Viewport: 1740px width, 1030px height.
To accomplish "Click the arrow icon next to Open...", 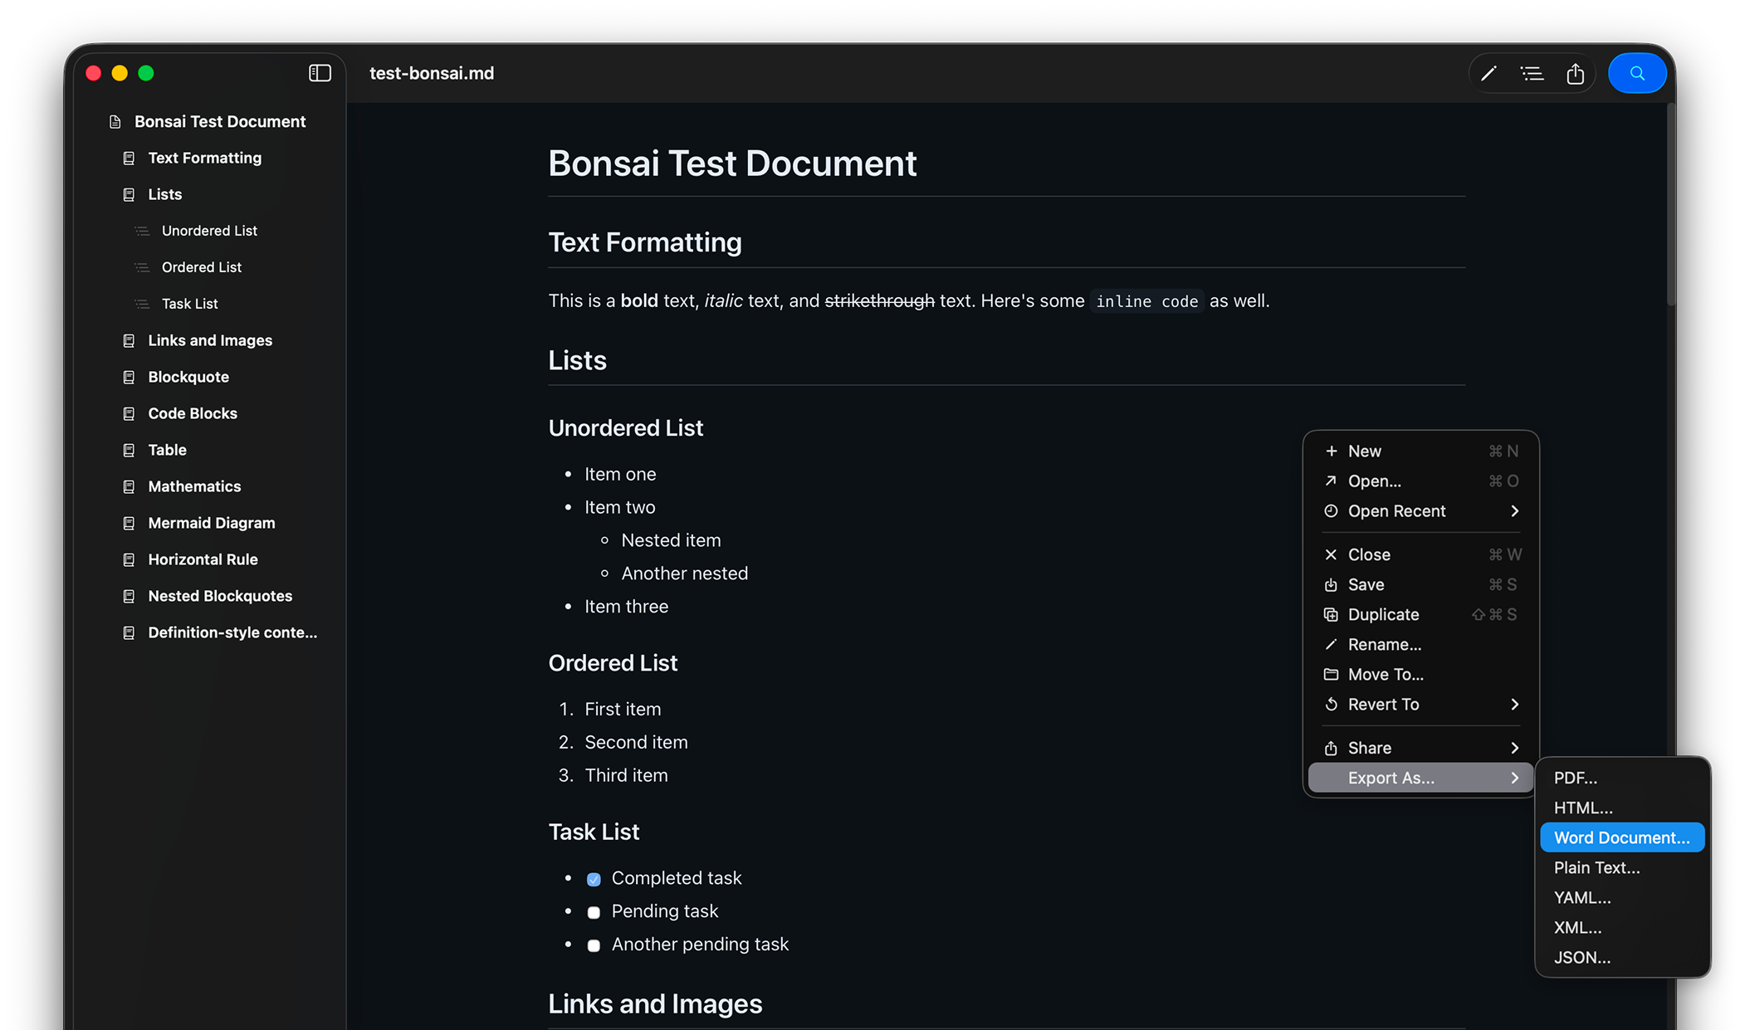I will point(1331,481).
